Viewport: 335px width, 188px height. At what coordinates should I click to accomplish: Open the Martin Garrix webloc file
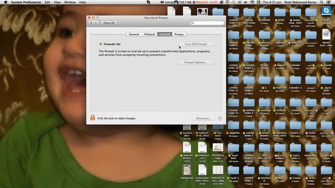pyautogui.click(x=326, y=34)
